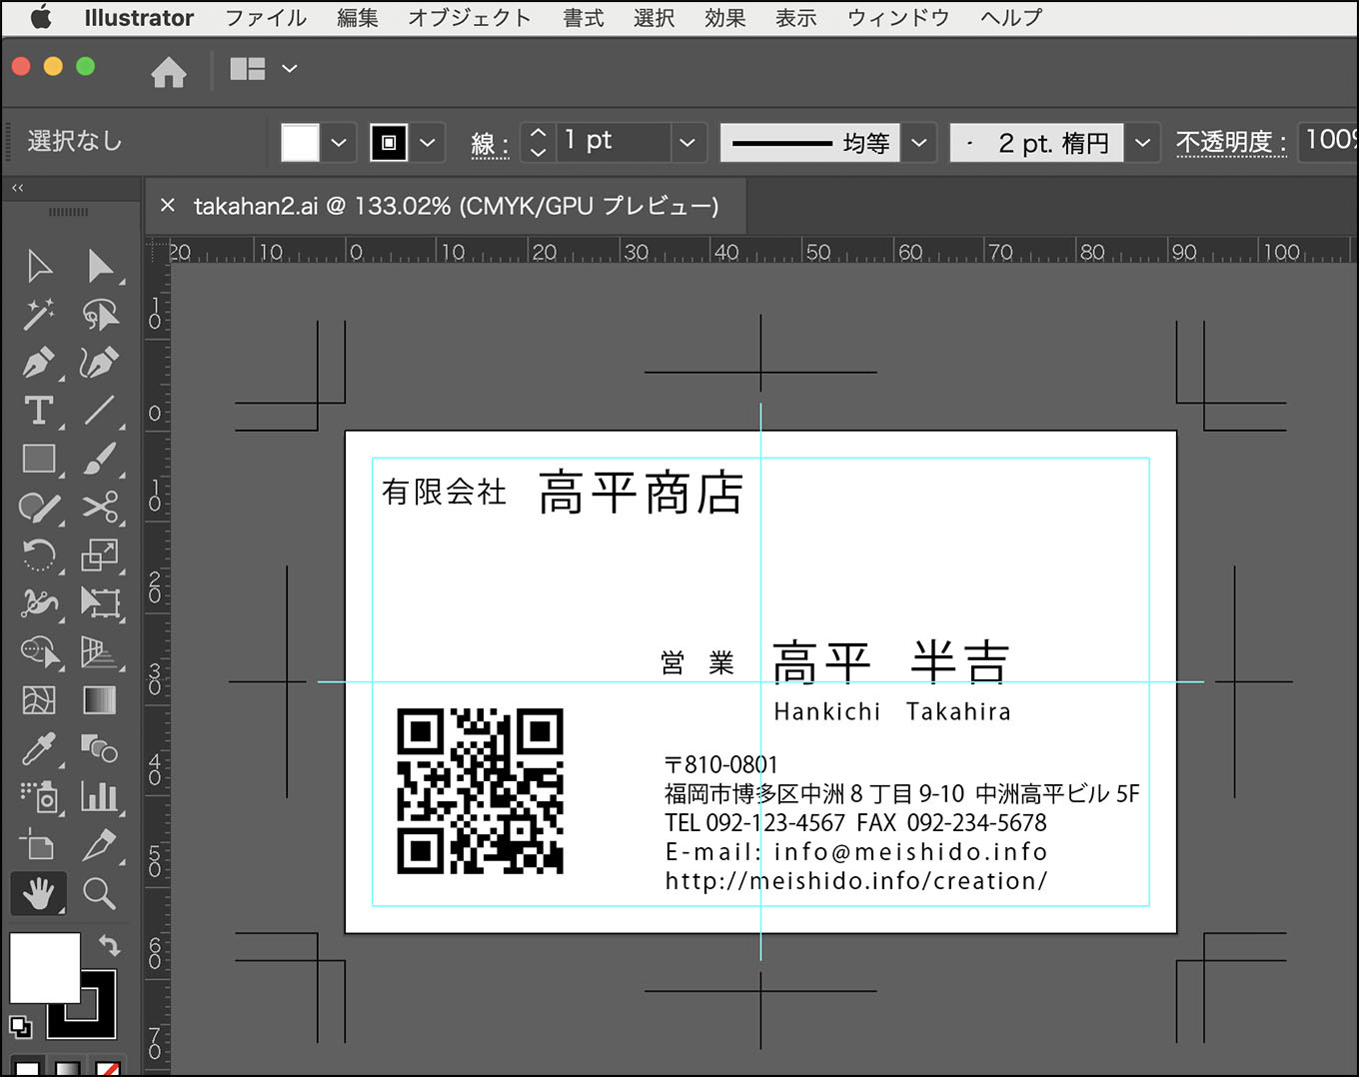1359x1077 pixels.
Task: Expand Arrange Documents dropdown chevron
Action: [290, 69]
